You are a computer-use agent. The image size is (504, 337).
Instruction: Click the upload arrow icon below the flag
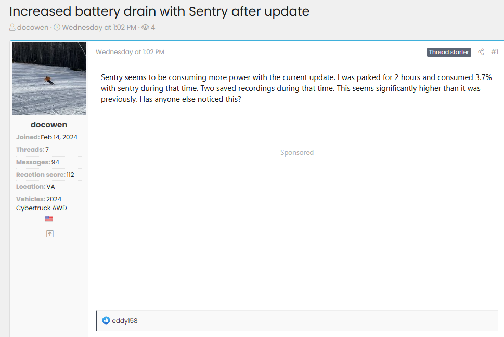[x=49, y=234]
